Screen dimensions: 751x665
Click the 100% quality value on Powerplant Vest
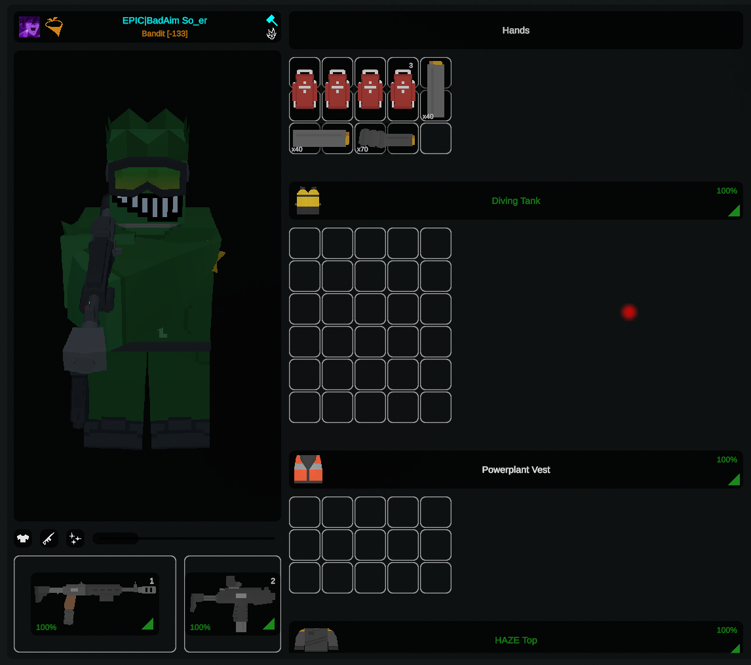coord(727,460)
